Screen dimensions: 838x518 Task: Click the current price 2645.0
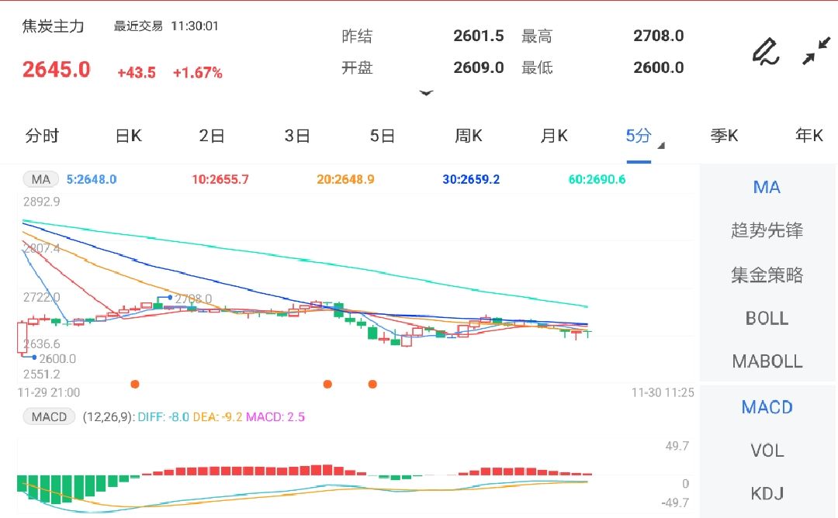[x=56, y=70]
